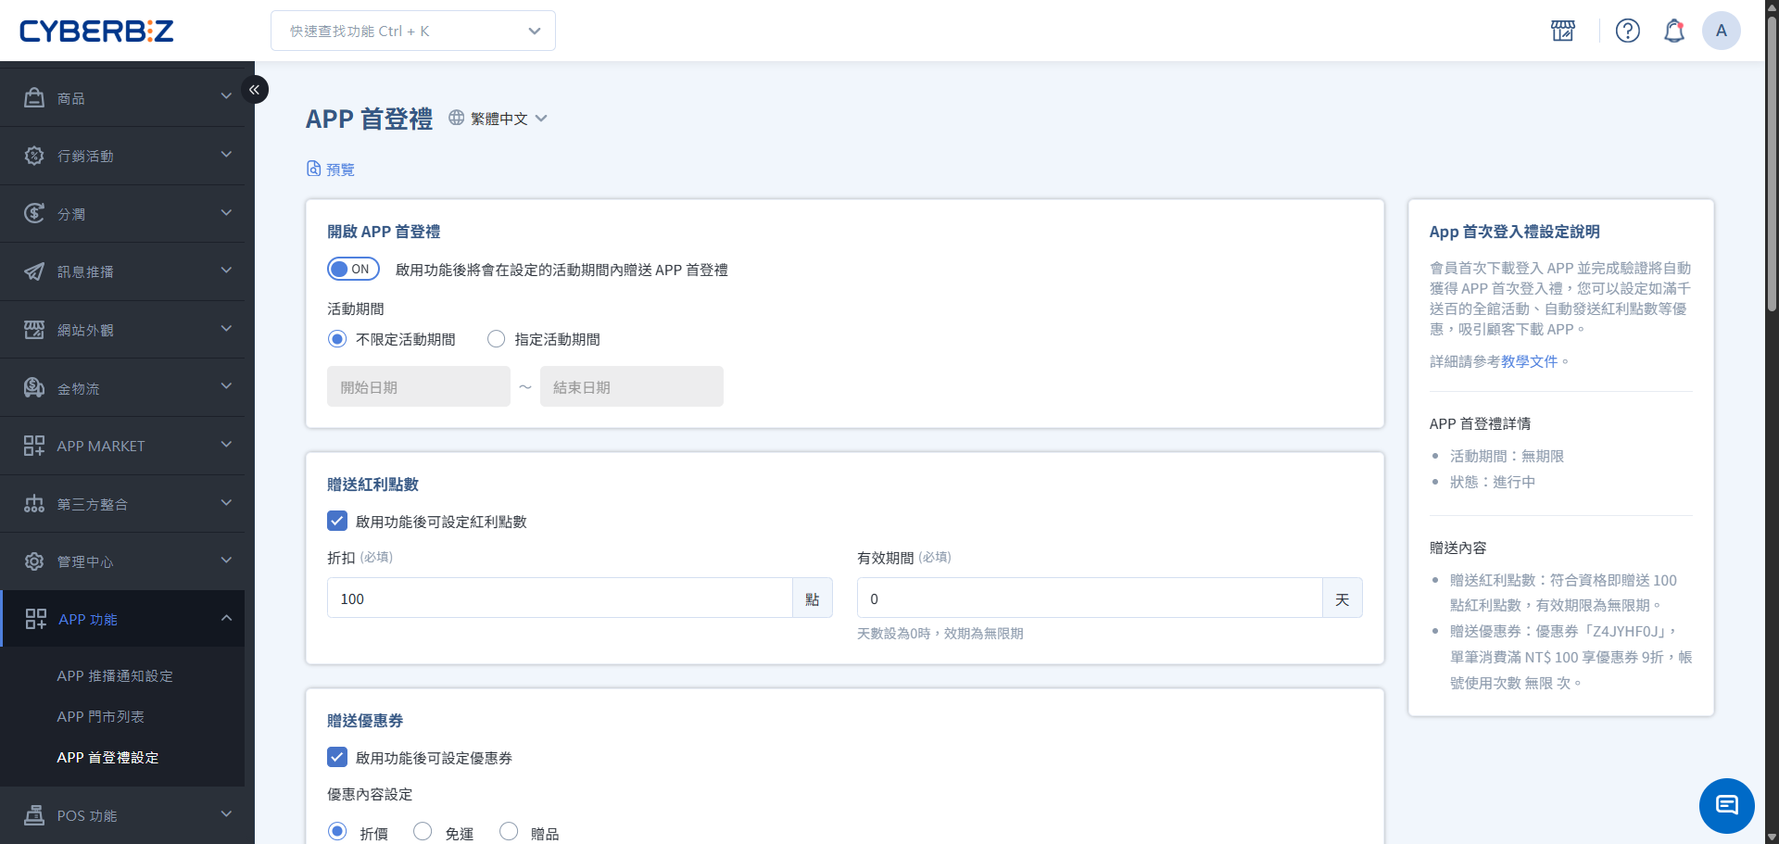The height and width of the screenshot is (844, 1779).
Task: Click the 結束日期 end date field
Action: point(632,386)
